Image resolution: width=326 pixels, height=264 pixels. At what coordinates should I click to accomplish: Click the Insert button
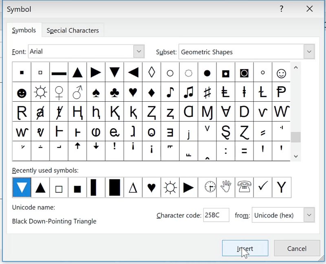point(245,248)
